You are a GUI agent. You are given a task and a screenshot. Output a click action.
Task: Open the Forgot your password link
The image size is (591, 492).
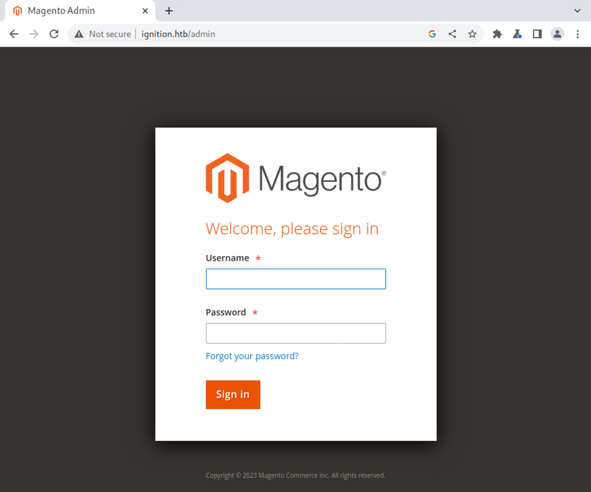point(252,356)
